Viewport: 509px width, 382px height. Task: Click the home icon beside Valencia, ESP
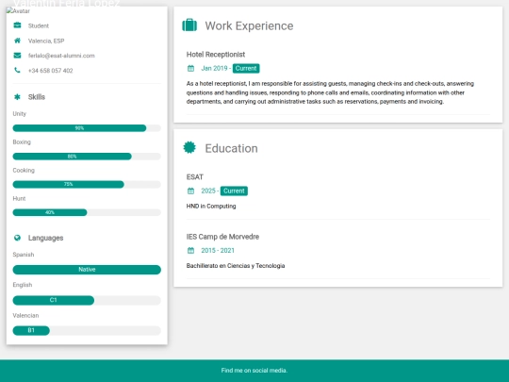(17, 41)
